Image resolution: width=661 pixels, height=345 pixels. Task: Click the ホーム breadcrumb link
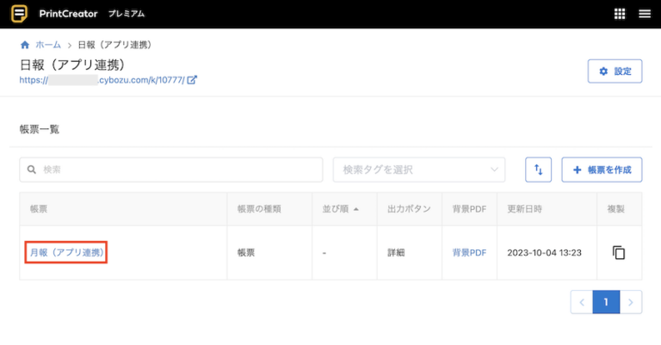[x=47, y=45]
